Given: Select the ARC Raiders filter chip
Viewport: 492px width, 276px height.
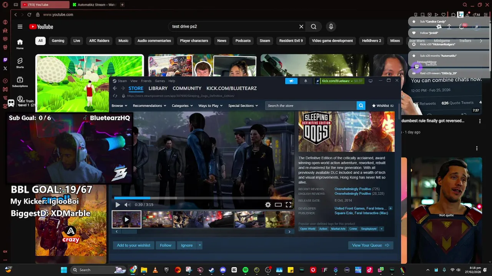Looking at the screenshot, I should [99, 41].
